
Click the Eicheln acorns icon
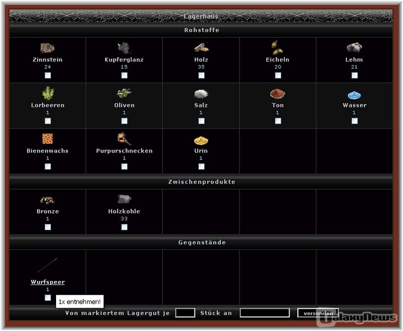pyautogui.click(x=278, y=48)
